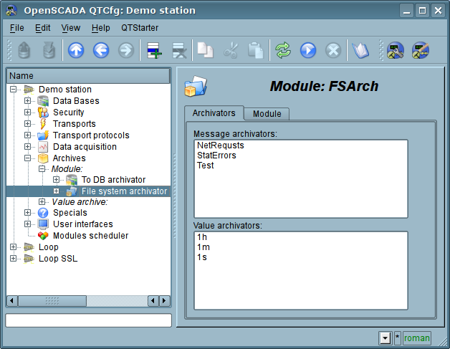Expand the Data Bases node
Screen dimensions: 450x349
tap(27, 101)
